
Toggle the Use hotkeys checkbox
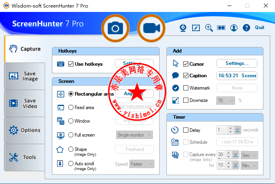click(x=71, y=64)
